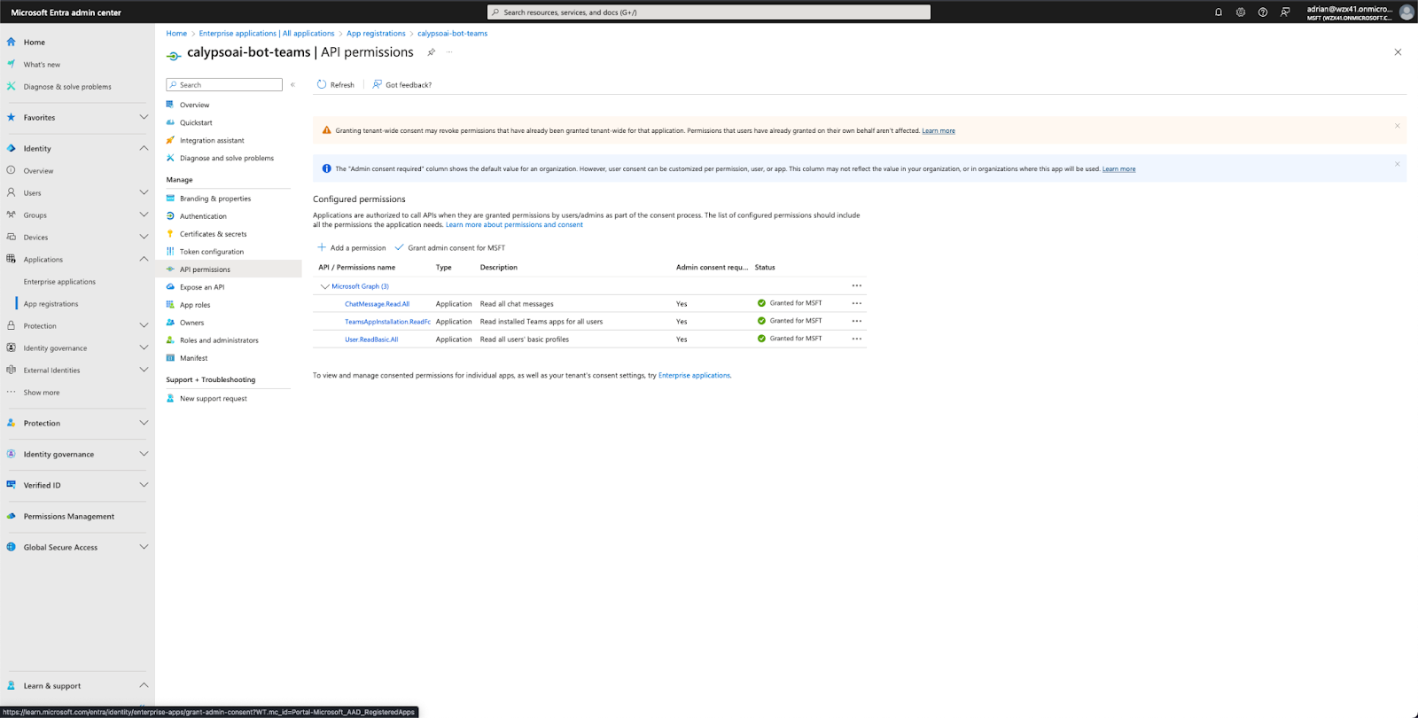1418x718 pixels.
Task: Select Expose an API in Manage menu
Action: [x=202, y=287]
